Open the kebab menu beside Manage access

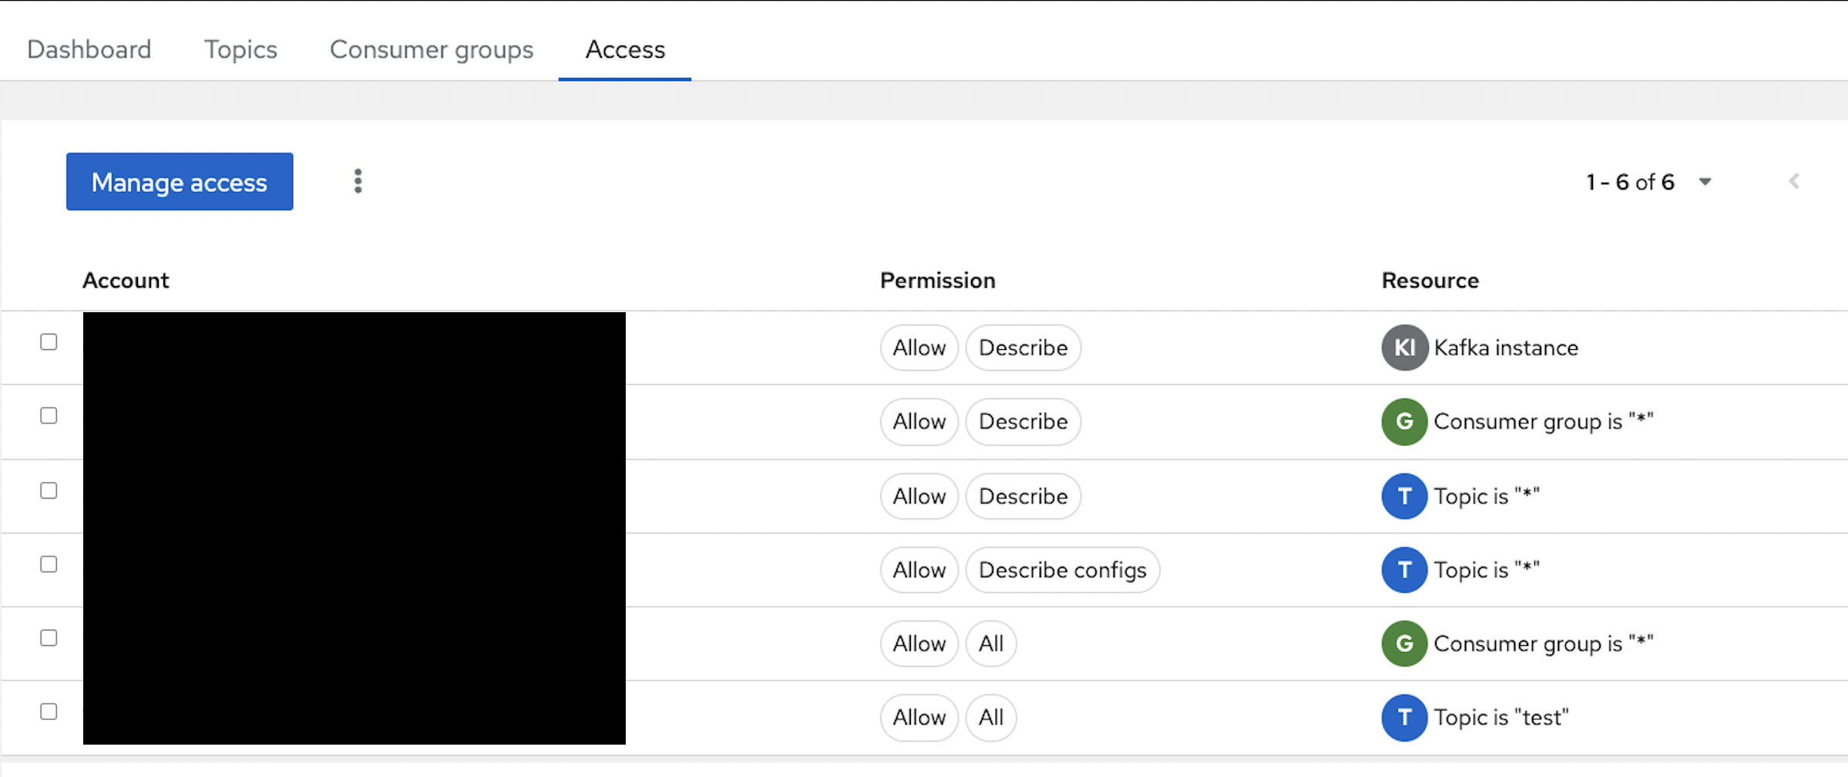coord(358,181)
